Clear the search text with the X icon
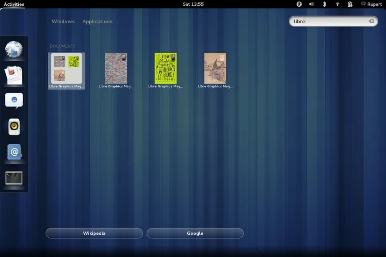 point(371,21)
